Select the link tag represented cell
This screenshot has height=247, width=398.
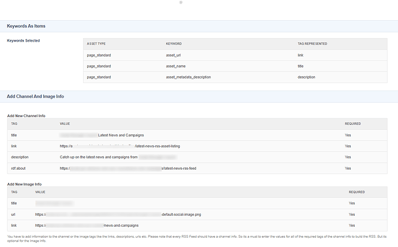(301, 55)
